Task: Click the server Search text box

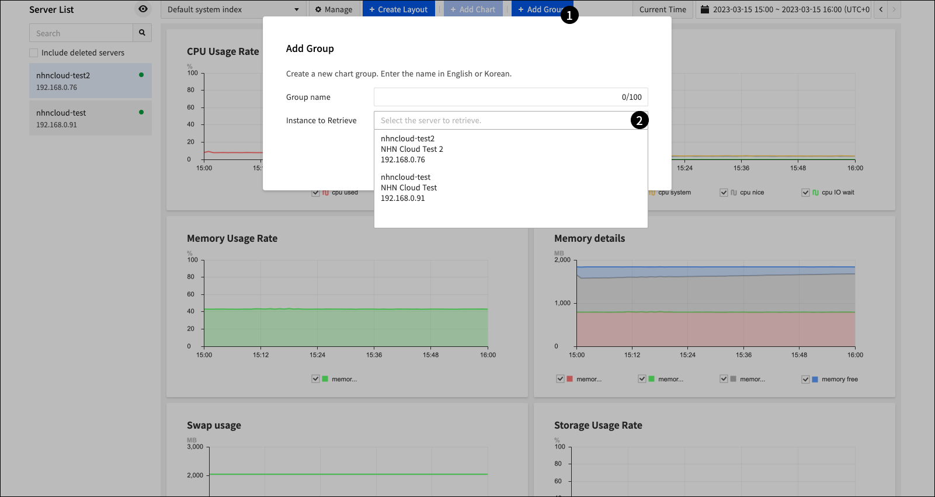Action: [81, 33]
